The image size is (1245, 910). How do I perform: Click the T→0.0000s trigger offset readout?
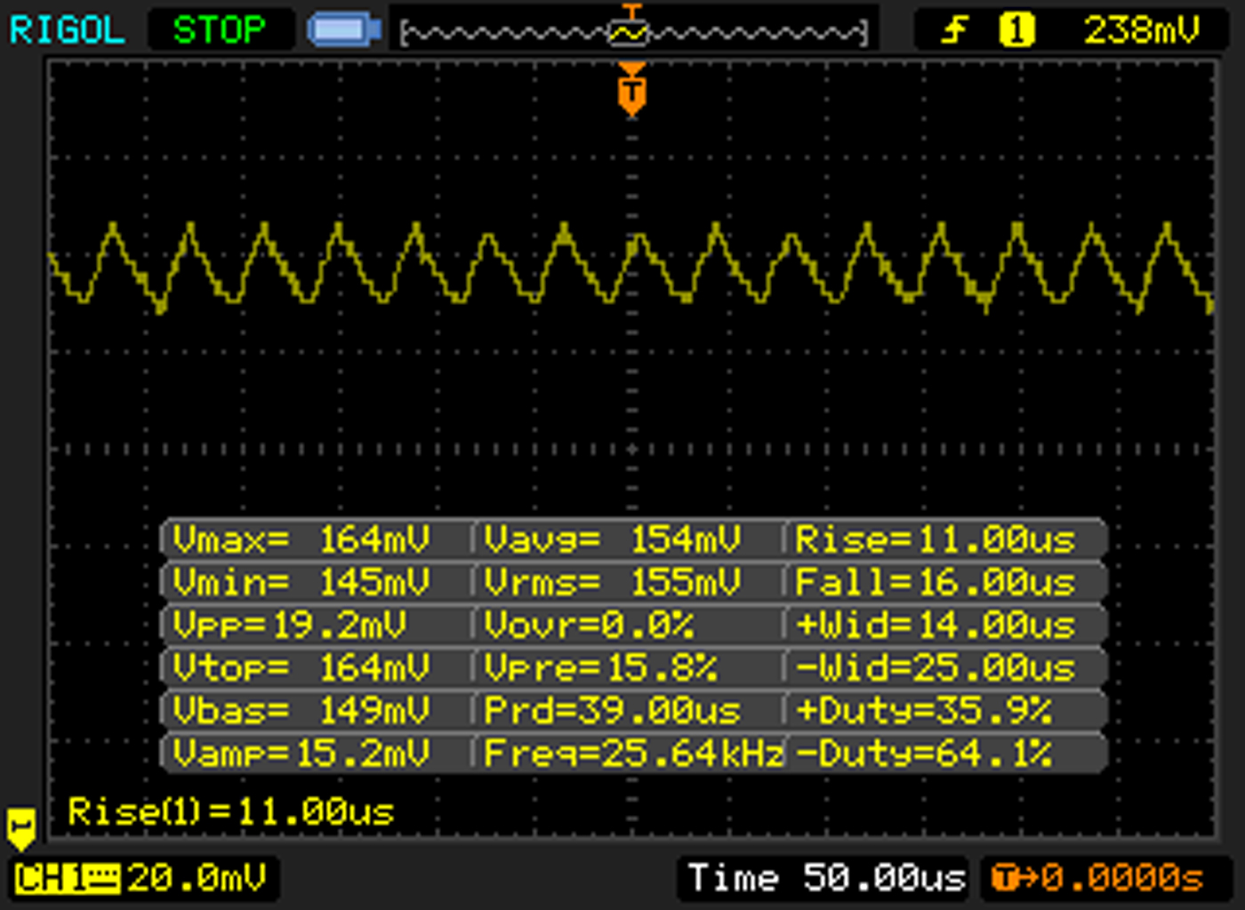[x=1098, y=878]
